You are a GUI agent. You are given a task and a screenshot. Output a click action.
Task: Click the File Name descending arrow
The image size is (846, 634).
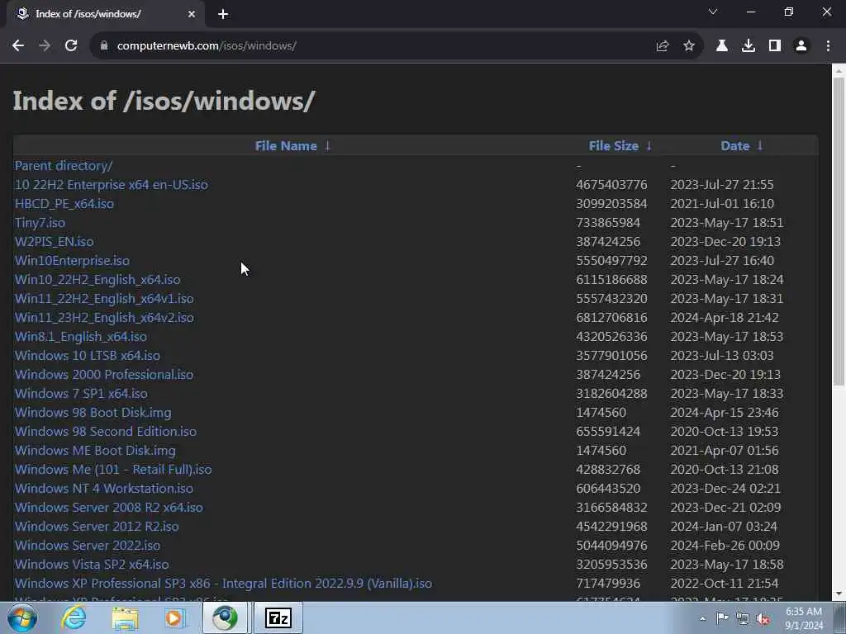(327, 145)
